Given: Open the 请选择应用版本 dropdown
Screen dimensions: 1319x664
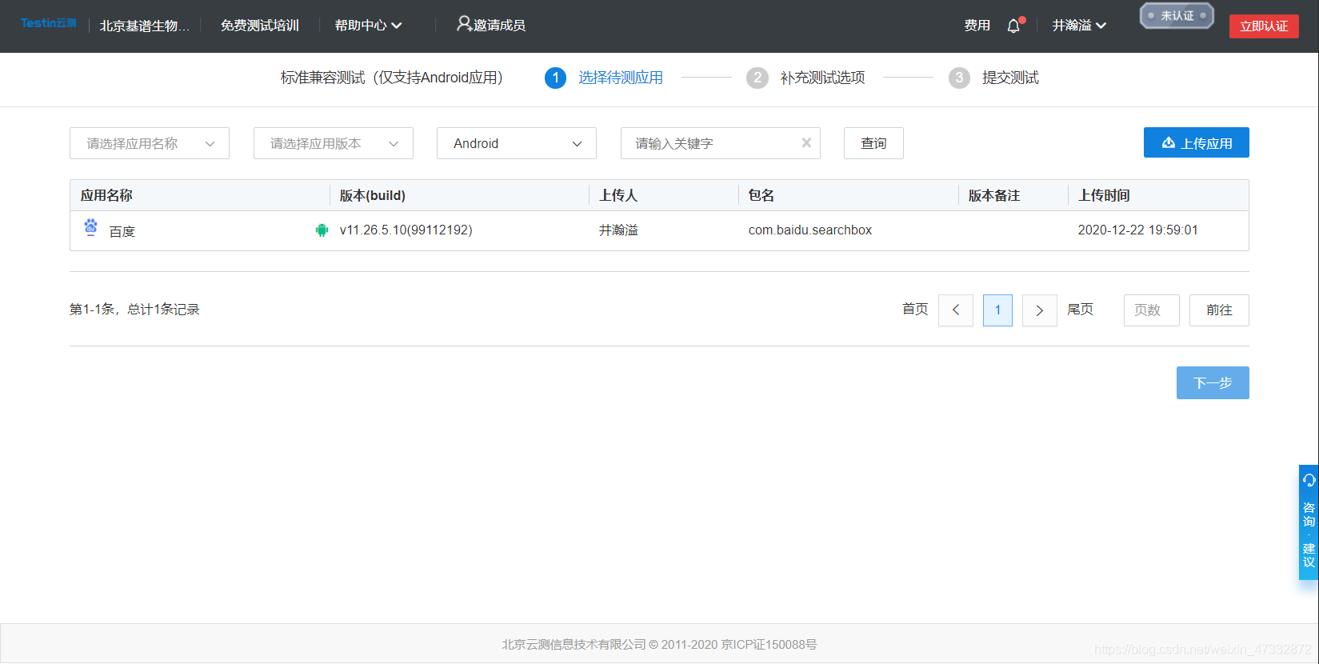Looking at the screenshot, I should pos(334,143).
